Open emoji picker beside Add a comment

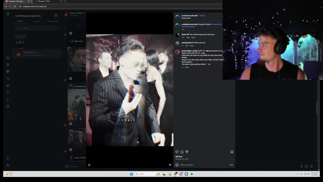177,165
